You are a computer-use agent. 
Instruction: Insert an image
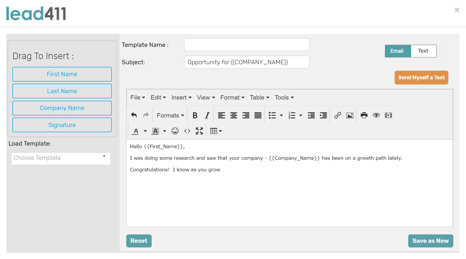tap(350, 115)
